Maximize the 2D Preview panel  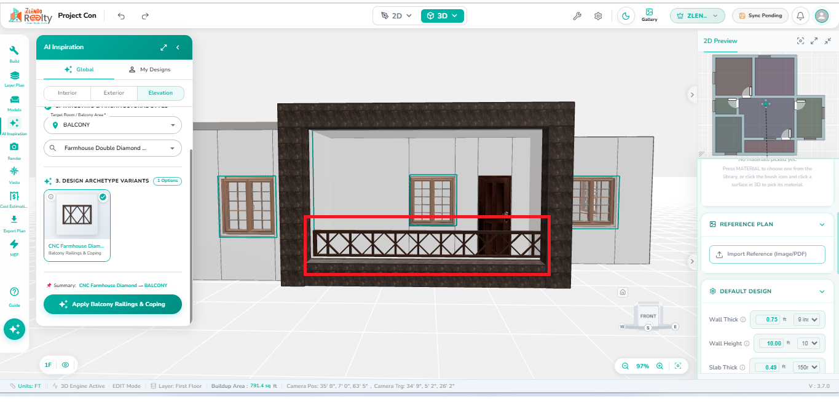814,41
